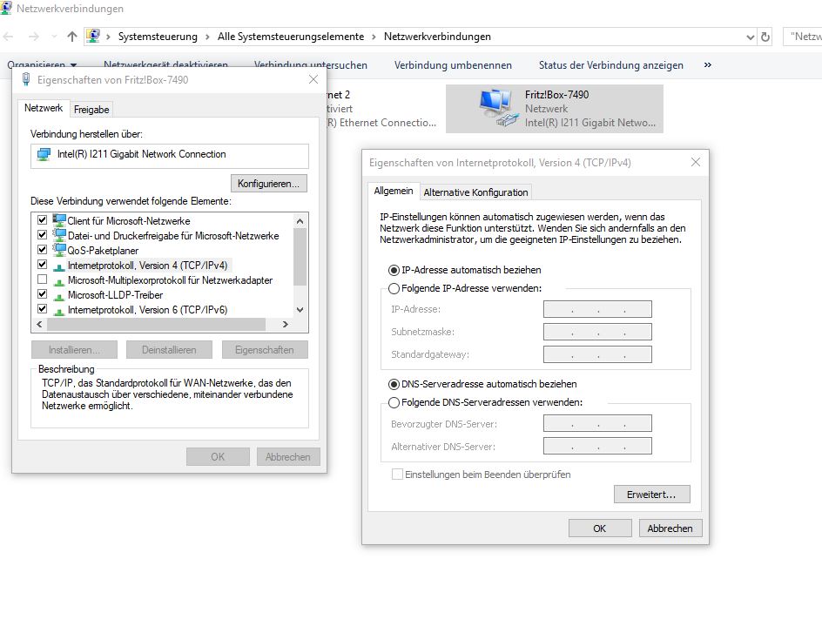Select Folgende IP-Adresse verwenden
The width and height of the screenshot is (822, 626).
[394, 288]
